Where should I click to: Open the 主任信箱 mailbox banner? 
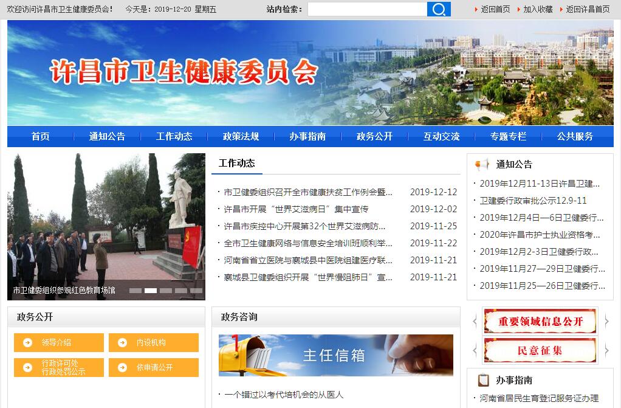click(335, 355)
